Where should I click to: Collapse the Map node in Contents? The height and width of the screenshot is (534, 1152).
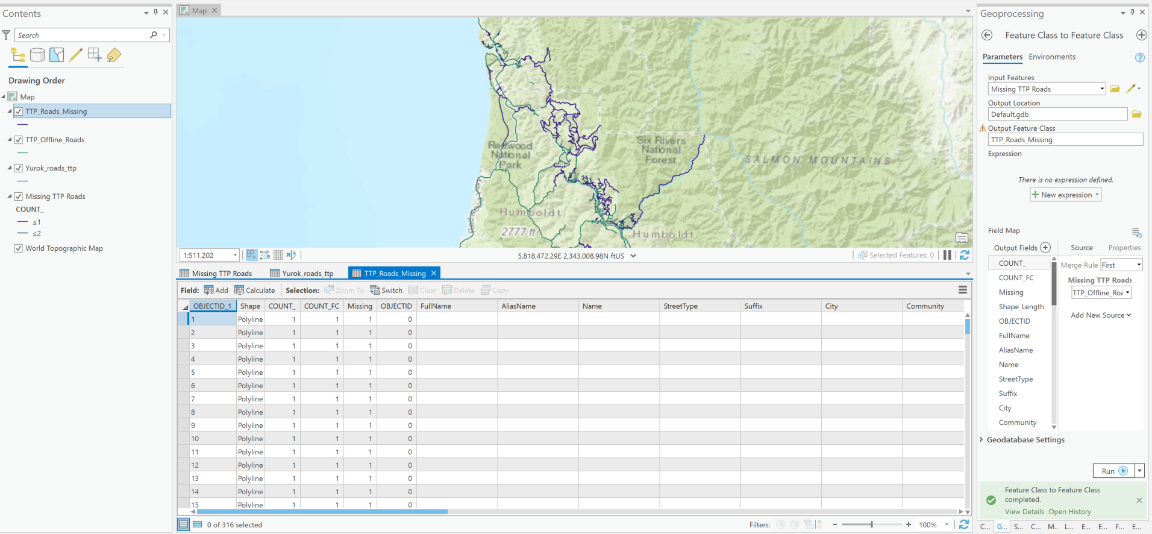pos(4,96)
